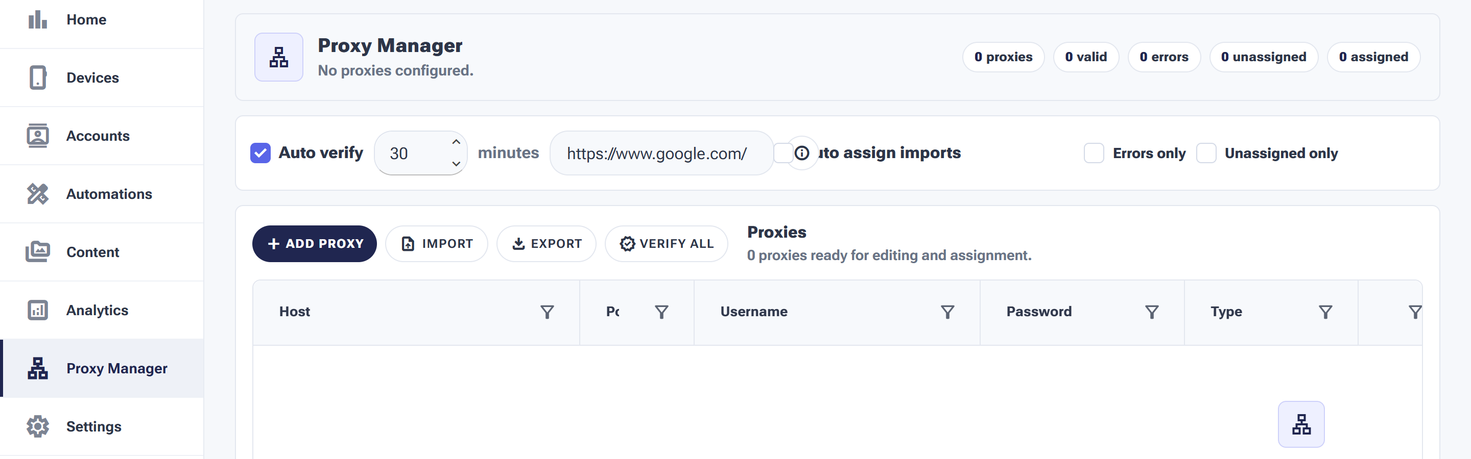
Task: Open the Home page
Action: pyautogui.click(x=102, y=19)
